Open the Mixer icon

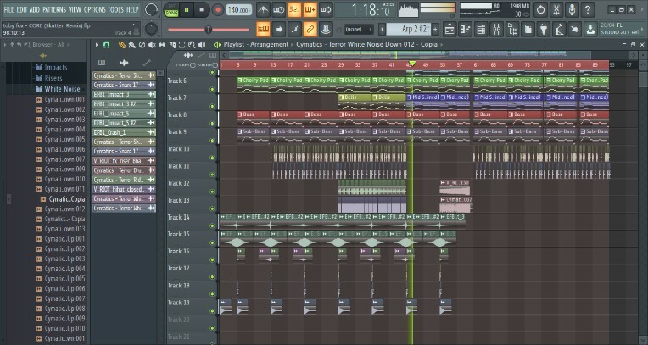point(496,30)
